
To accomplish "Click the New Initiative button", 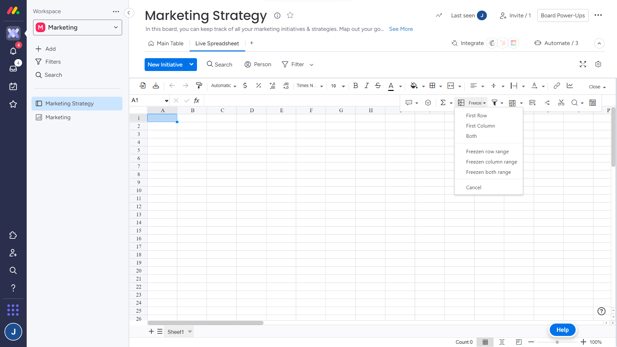I will 165,65.
